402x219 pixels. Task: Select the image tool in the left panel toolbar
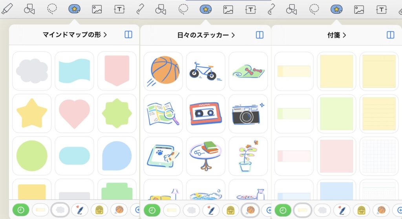coord(97,9)
